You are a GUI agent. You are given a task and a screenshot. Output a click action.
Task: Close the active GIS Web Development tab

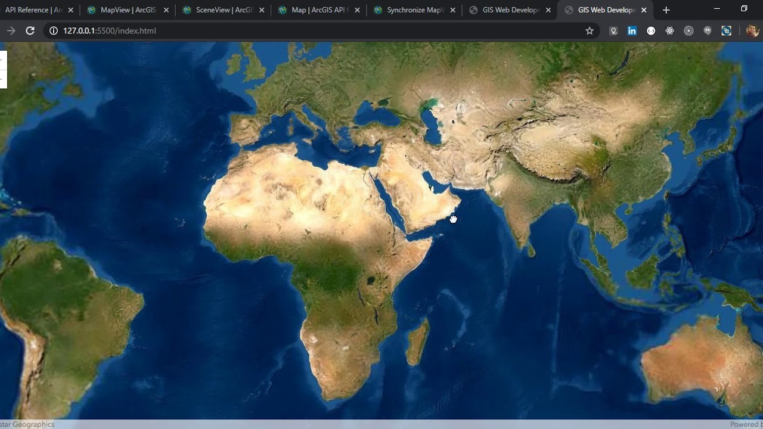[644, 10]
